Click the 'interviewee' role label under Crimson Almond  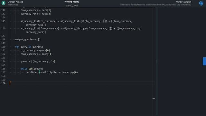coord(13,5)
